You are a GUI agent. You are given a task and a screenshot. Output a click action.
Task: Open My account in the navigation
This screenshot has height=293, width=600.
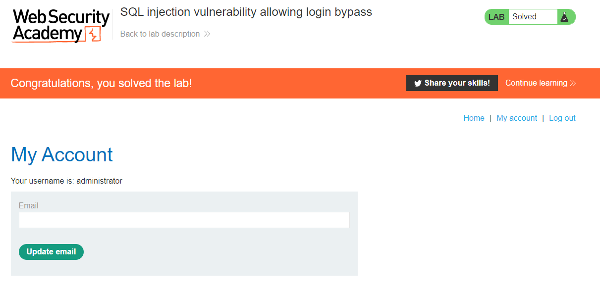(x=517, y=118)
